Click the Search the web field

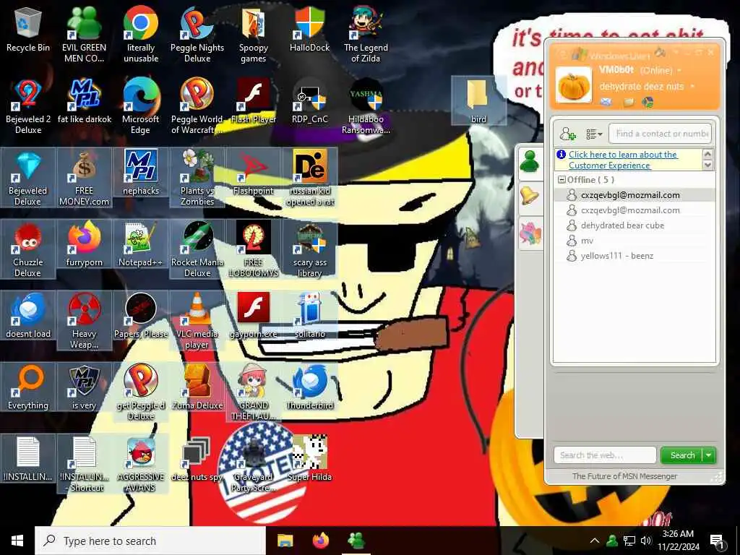pyautogui.click(x=605, y=455)
